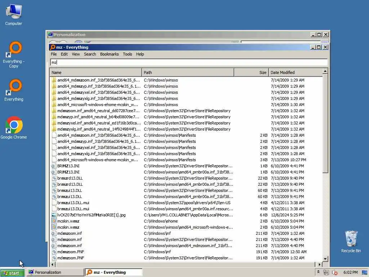The height and width of the screenshot is (277, 369).
Task: Select mdmzoom.PNF in DriverStore FileRepository
Action: coord(186,258)
